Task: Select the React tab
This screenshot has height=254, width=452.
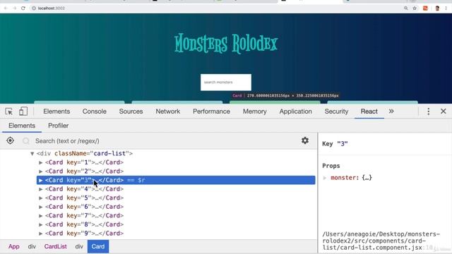Action: [369, 111]
